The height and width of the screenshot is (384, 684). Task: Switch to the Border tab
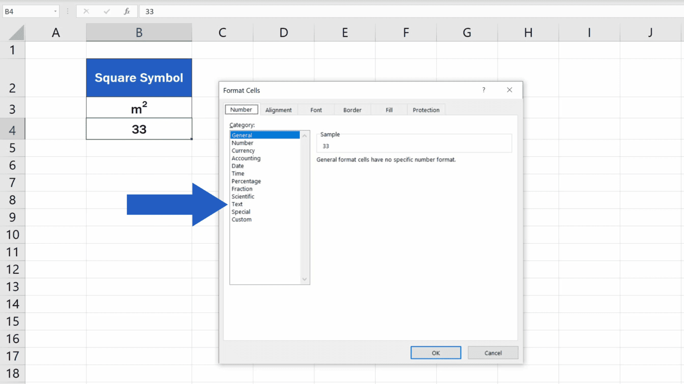click(x=352, y=109)
